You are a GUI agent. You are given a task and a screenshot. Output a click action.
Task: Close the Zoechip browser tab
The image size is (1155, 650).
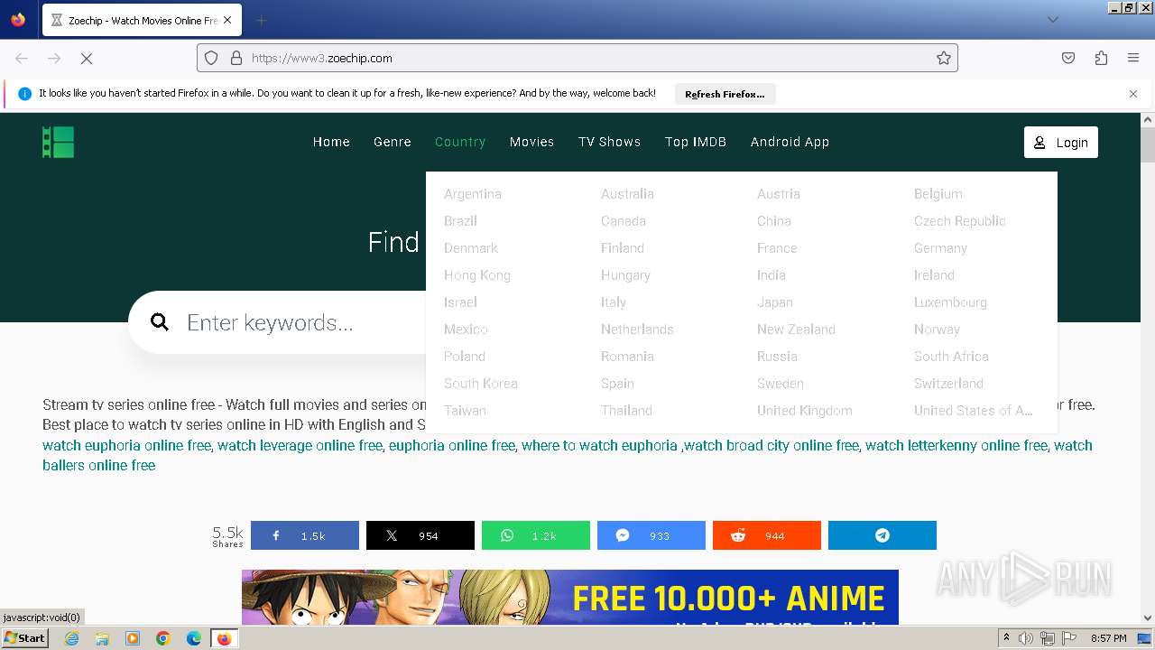tap(226, 20)
